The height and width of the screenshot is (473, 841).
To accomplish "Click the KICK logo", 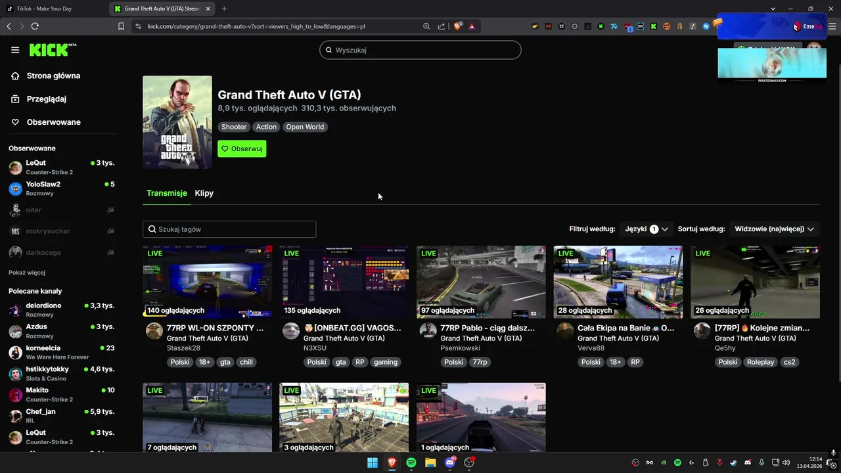I will coord(53,50).
